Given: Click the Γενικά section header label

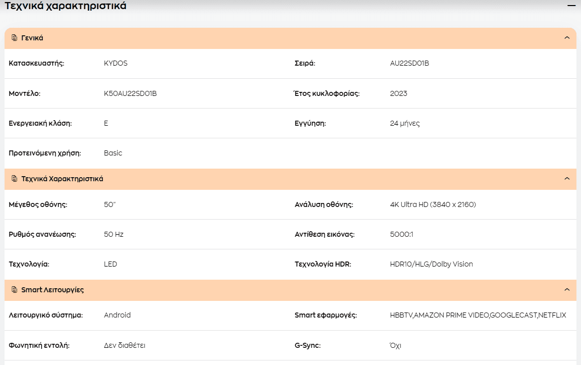Looking at the screenshot, I should 32,38.
